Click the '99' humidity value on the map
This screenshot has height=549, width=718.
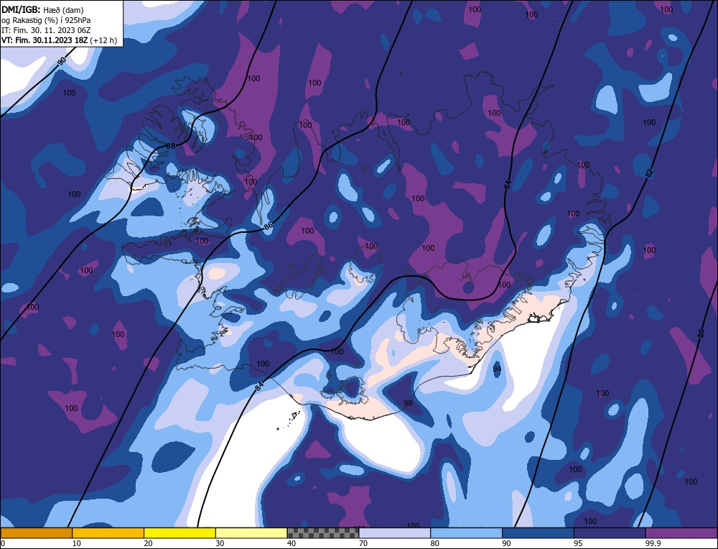[x=408, y=403]
